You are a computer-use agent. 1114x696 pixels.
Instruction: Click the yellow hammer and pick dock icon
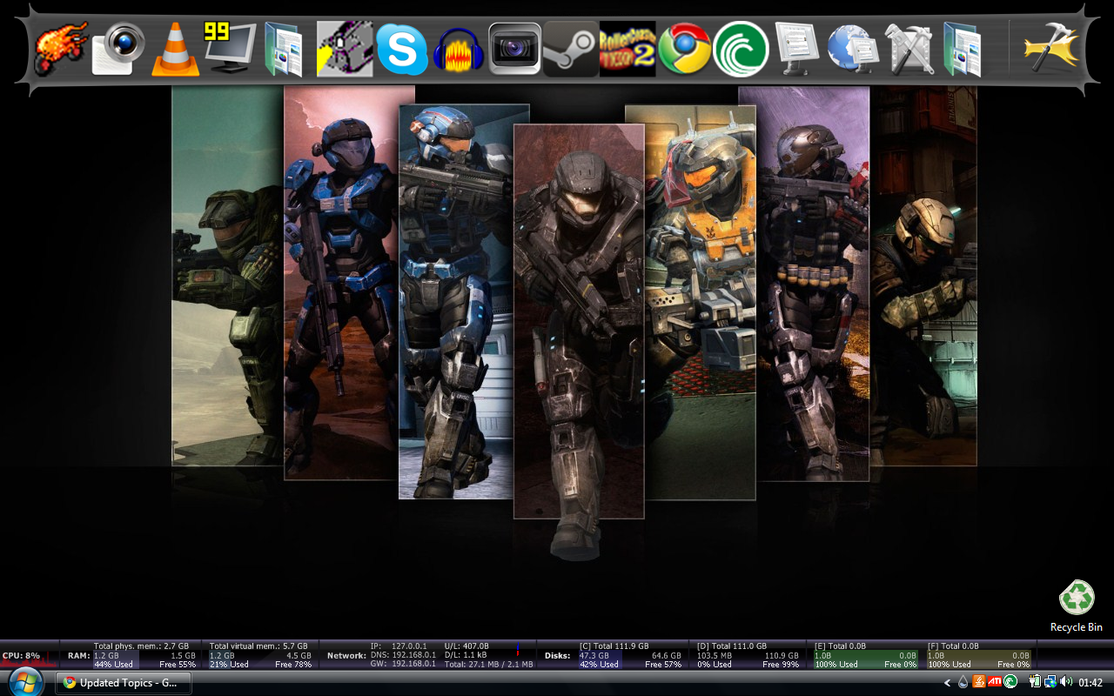click(x=1050, y=49)
